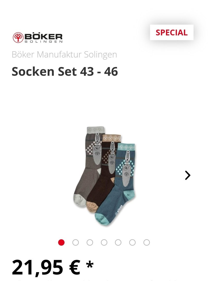Click the Böker Solingen logo
Viewport: 208px width, 281px height.
pyautogui.click(x=38, y=37)
